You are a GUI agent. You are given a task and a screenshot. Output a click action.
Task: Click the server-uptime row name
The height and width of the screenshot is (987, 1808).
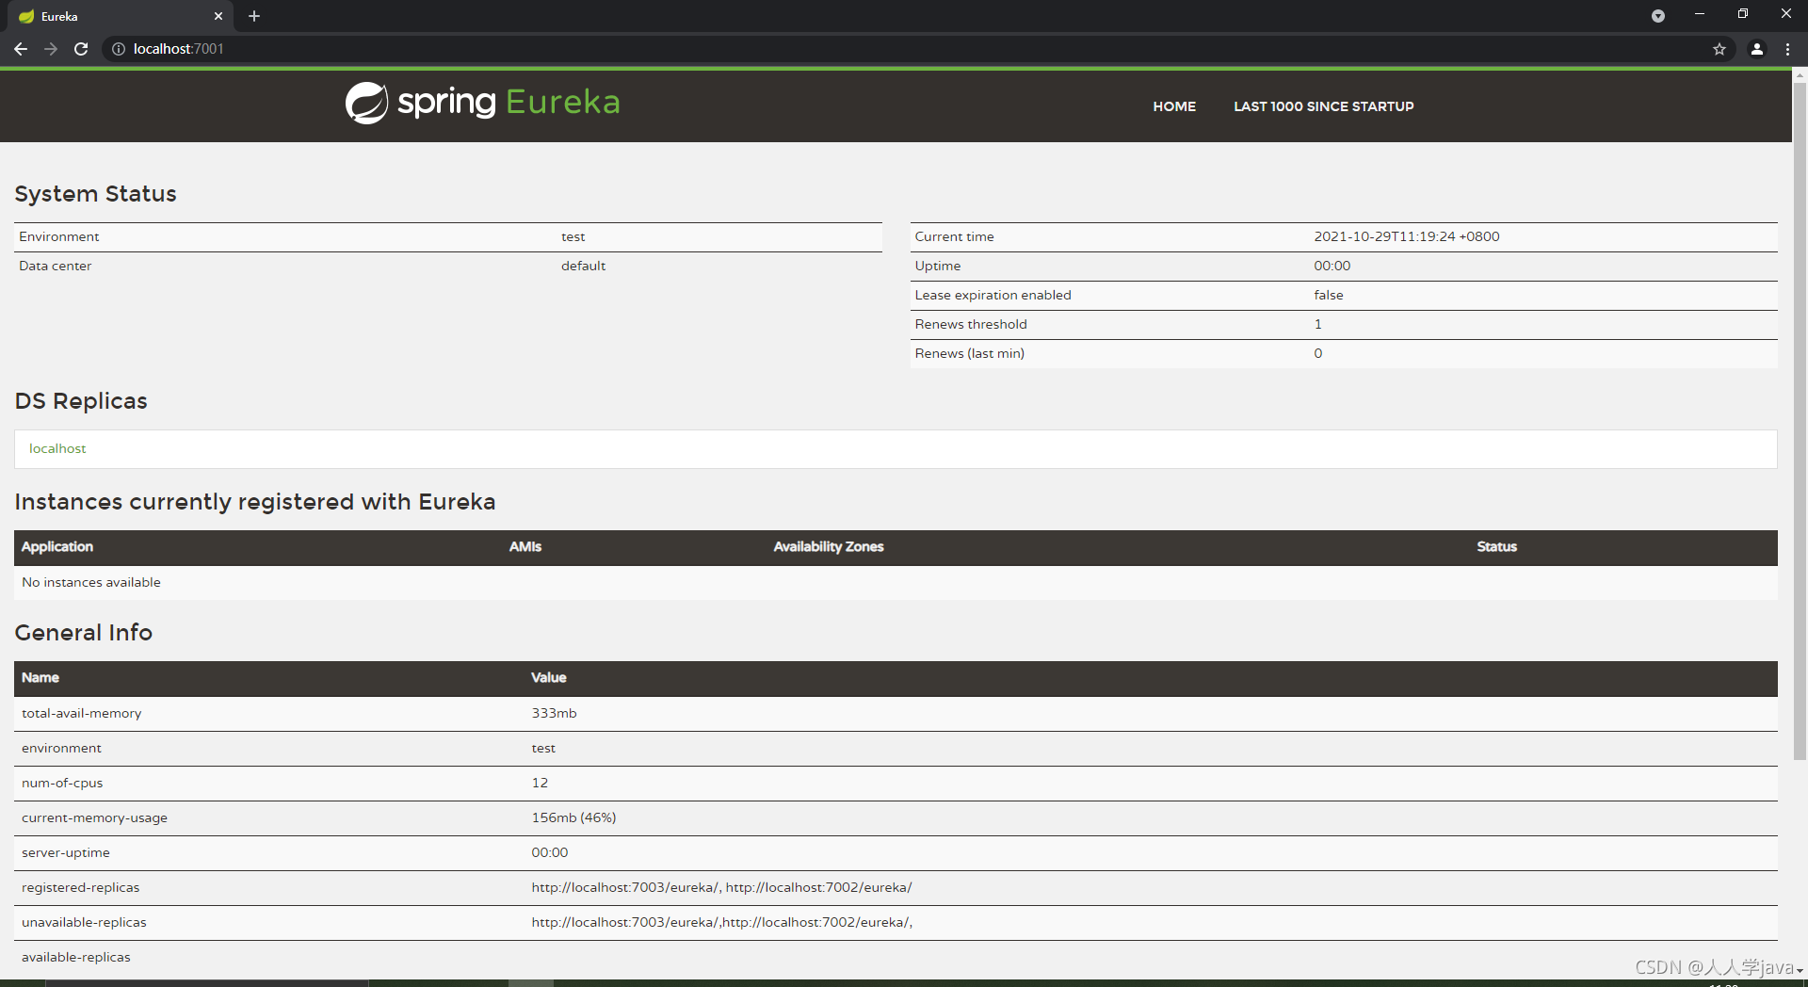point(66,852)
